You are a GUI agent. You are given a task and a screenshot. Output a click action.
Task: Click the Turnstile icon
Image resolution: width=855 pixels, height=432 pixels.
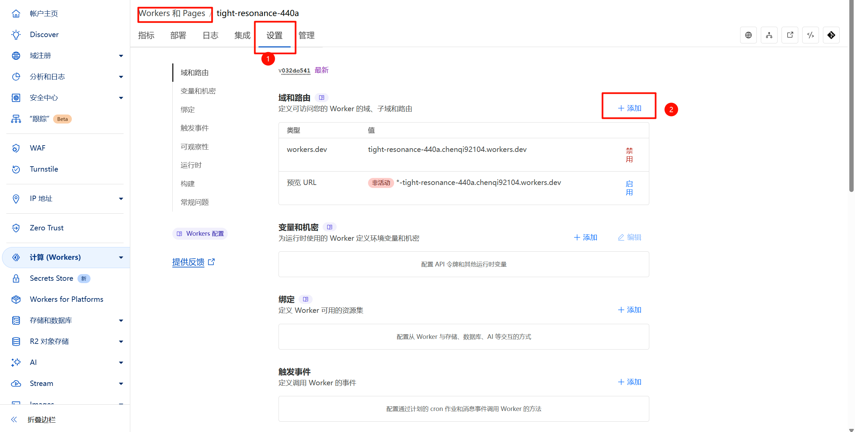coord(16,169)
